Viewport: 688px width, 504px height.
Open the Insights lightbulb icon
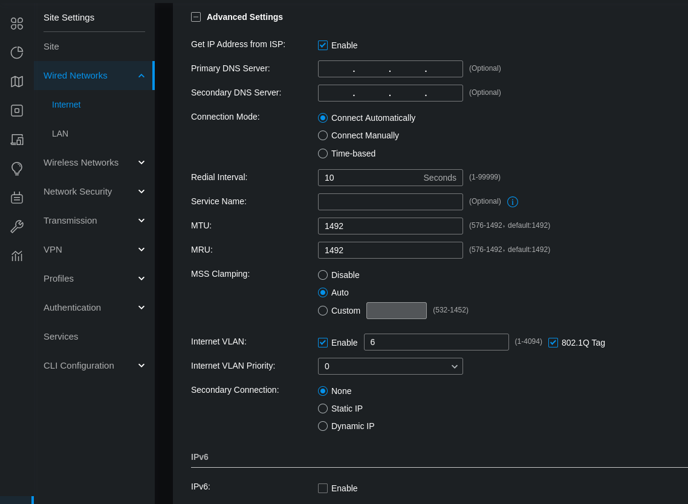coord(17,169)
